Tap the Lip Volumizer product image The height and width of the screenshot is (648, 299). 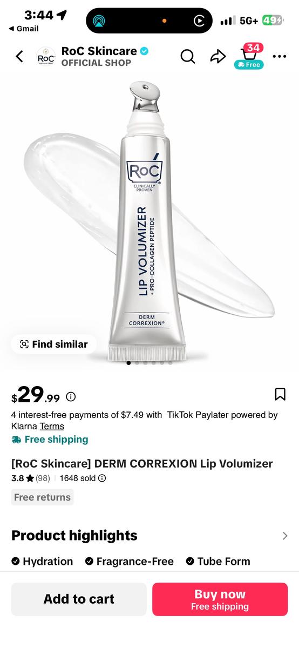point(149,221)
